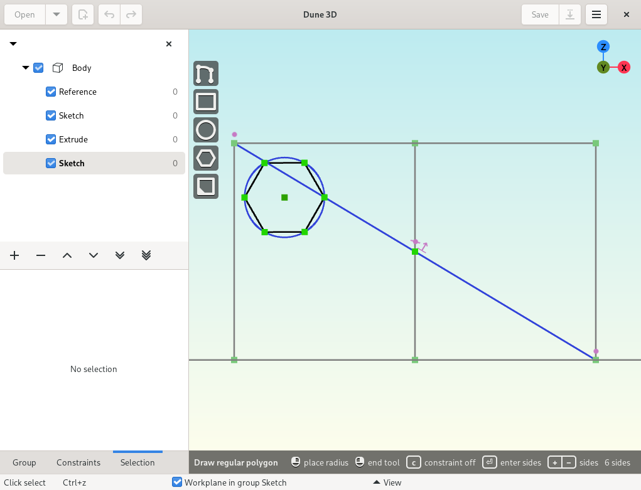The width and height of the screenshot is (641, 490).
Task: Click the Z axis indicator
Action: pyautogui.click(x=603, y=46)
